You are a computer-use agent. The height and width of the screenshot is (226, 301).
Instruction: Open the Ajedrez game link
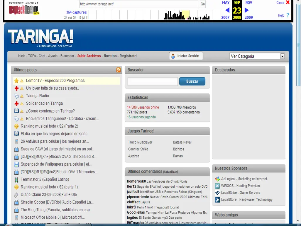point(134,156)
